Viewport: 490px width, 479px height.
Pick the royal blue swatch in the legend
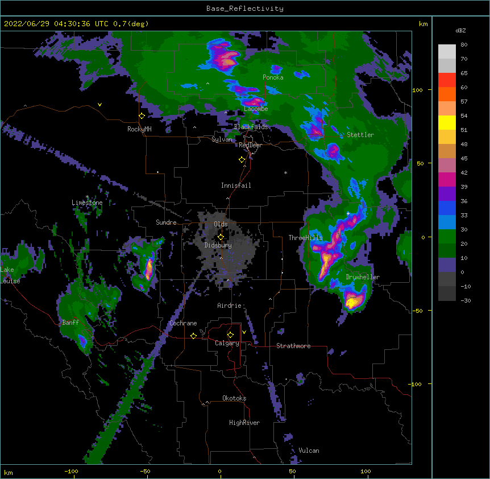tap(447, 208)
